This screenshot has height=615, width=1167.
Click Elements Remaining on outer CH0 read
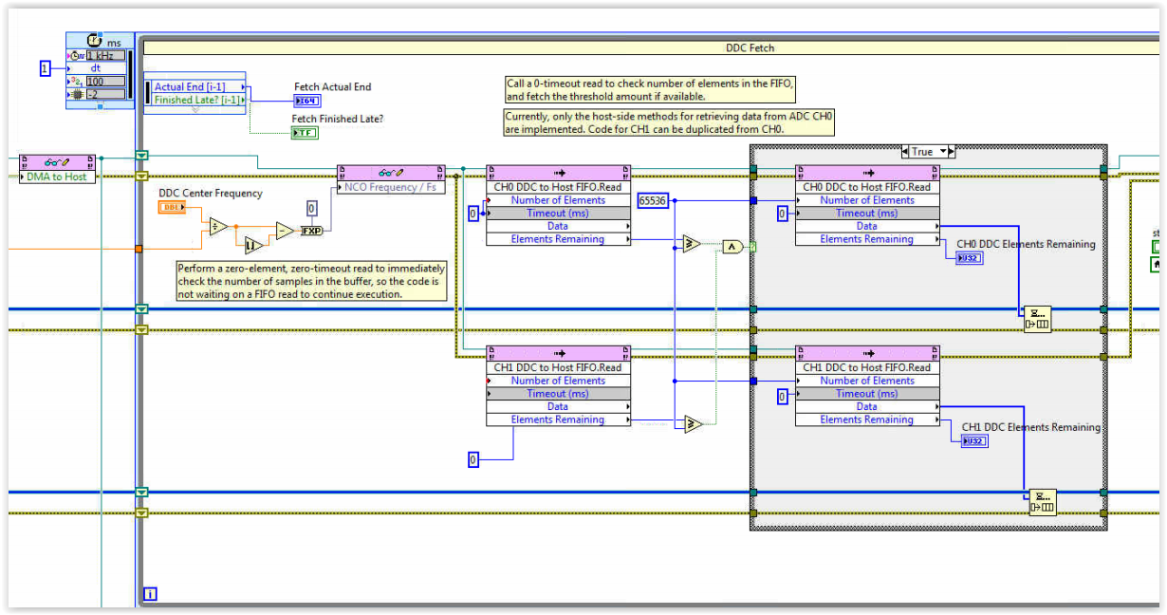pyautogui.click(x=558, y=239)
